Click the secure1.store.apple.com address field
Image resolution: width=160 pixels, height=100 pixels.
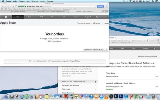tap(60, 6)
